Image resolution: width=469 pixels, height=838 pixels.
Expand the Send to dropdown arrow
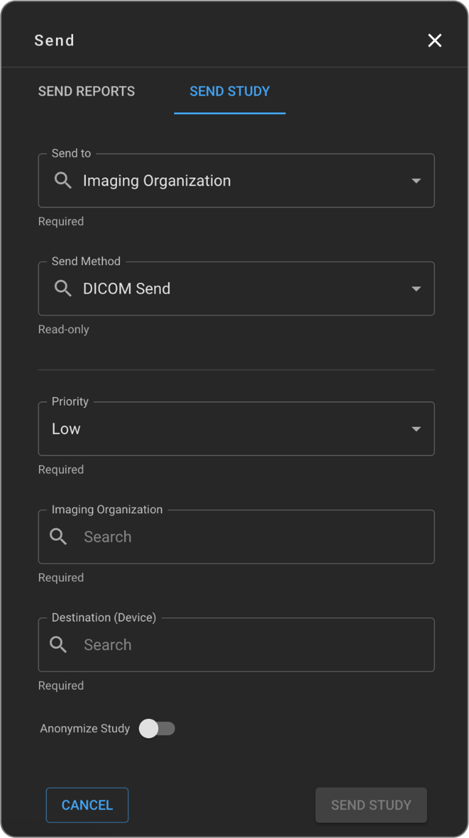416,181
